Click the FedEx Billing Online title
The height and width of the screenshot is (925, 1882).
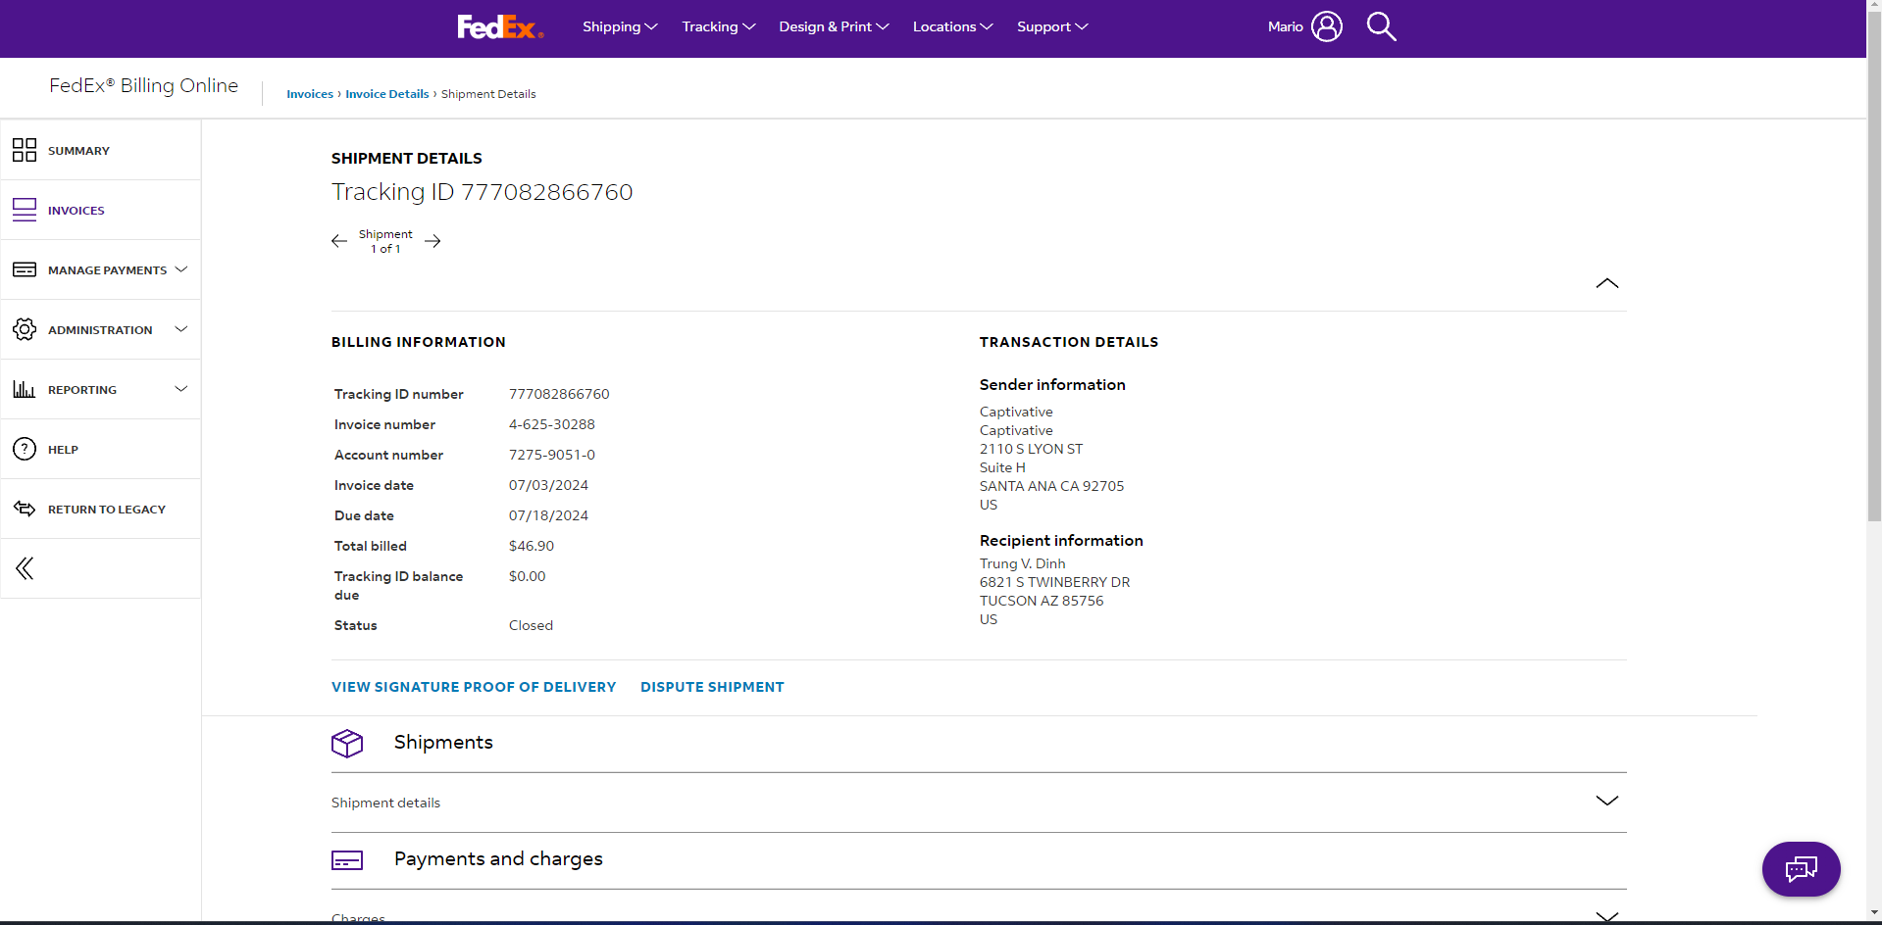click(x=143, y=85)
